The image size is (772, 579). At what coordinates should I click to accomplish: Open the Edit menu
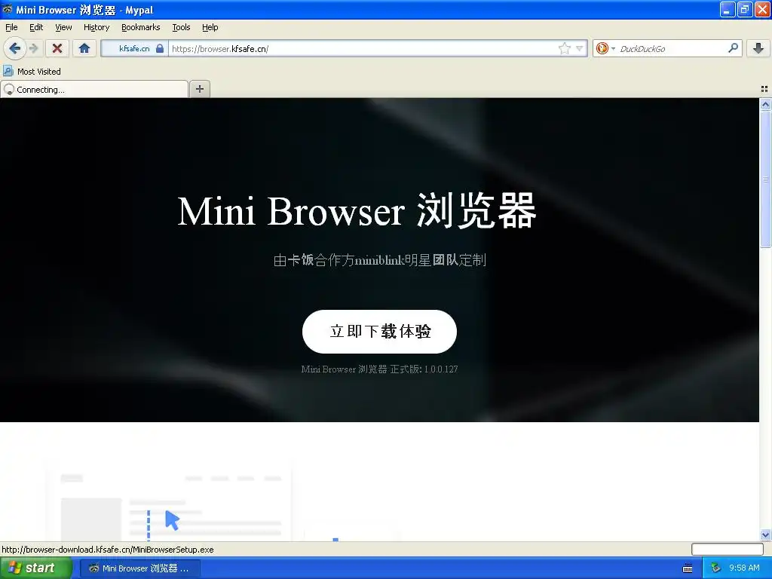[x=36, y=27]
